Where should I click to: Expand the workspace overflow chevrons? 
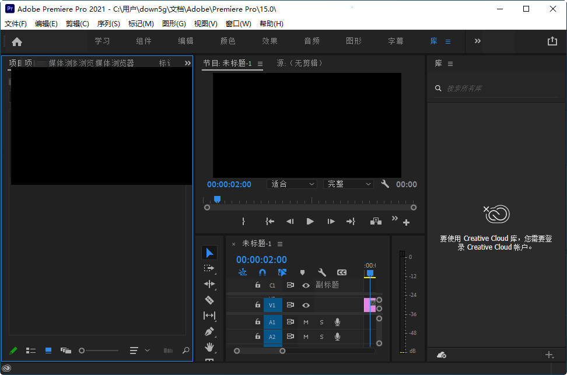pyautogui.click(x=478, y=41)
